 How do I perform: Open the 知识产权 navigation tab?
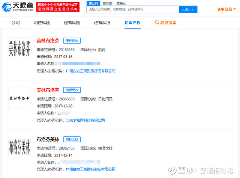132,23
